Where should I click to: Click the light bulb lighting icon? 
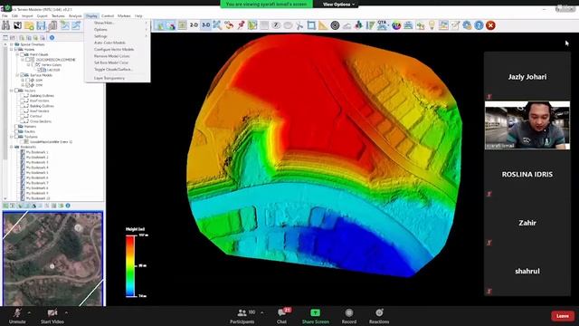click(432, 25)
